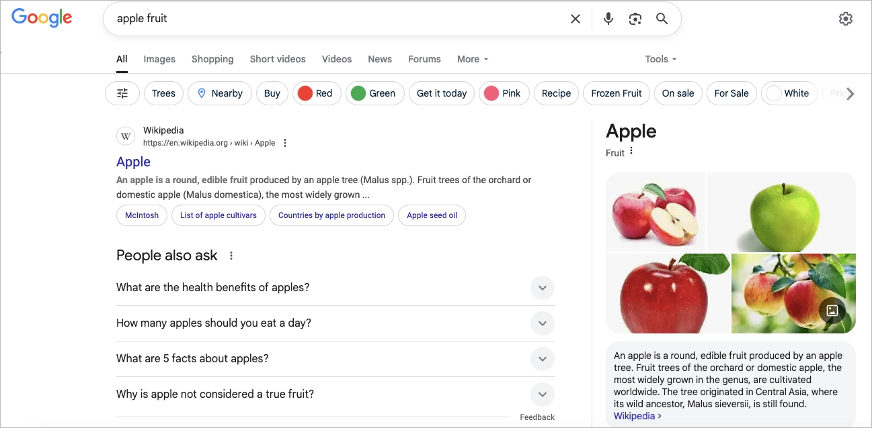Viewport: 872px width, 428px height.
Task: Start search with the magnifying glass icon
Action: tap(662, 18)
